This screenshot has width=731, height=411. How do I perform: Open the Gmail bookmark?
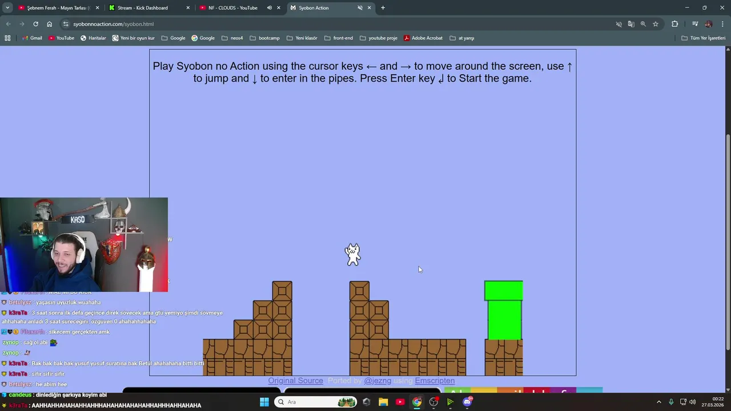pyautogui.click(x=32, y=38)
